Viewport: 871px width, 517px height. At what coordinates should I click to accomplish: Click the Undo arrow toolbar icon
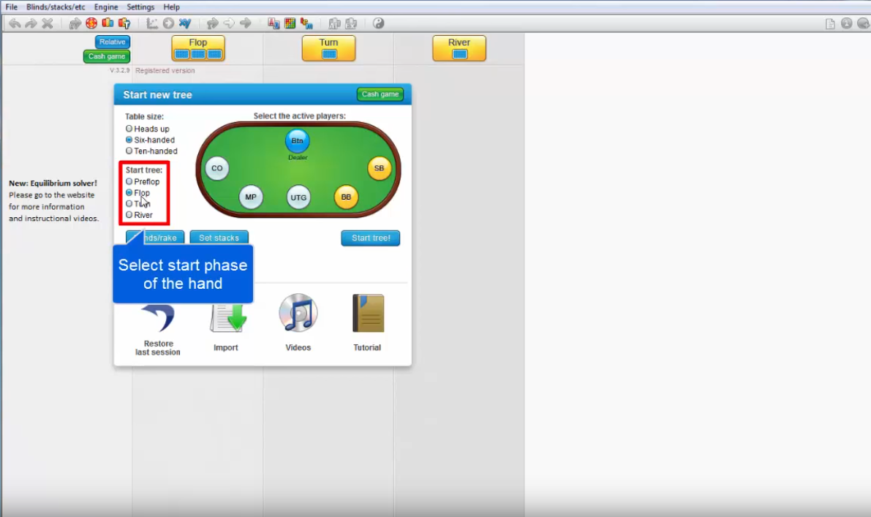[15, 23]
